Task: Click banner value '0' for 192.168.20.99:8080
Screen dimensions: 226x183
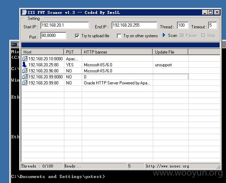Action: click(85, 77)
